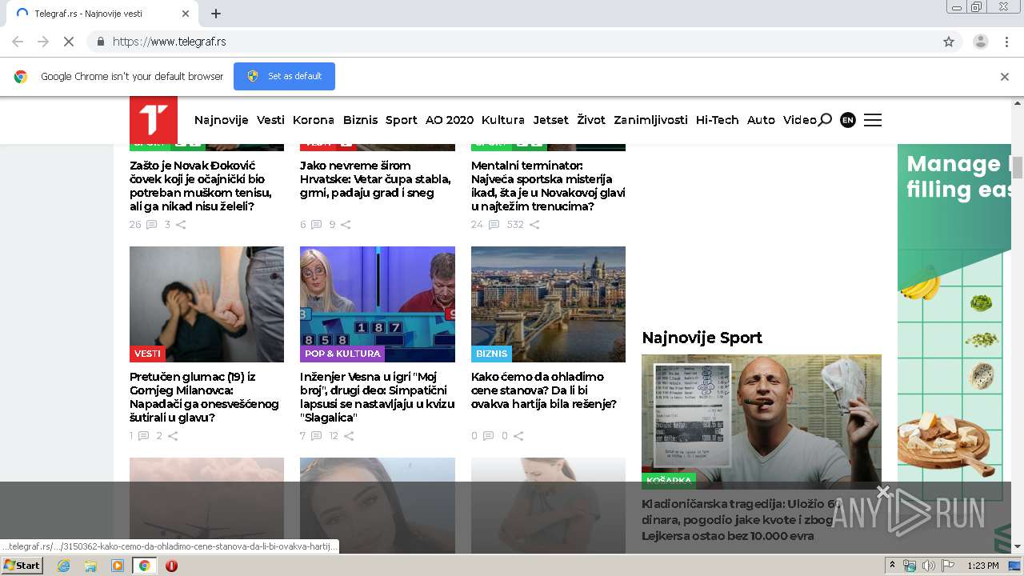Set Chrome as default browser
The image size is (1024, 576).
point(284,77)
